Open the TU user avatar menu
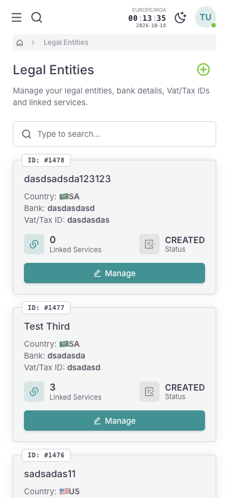Viewport: 229px width, 498px height. (206, 17)
